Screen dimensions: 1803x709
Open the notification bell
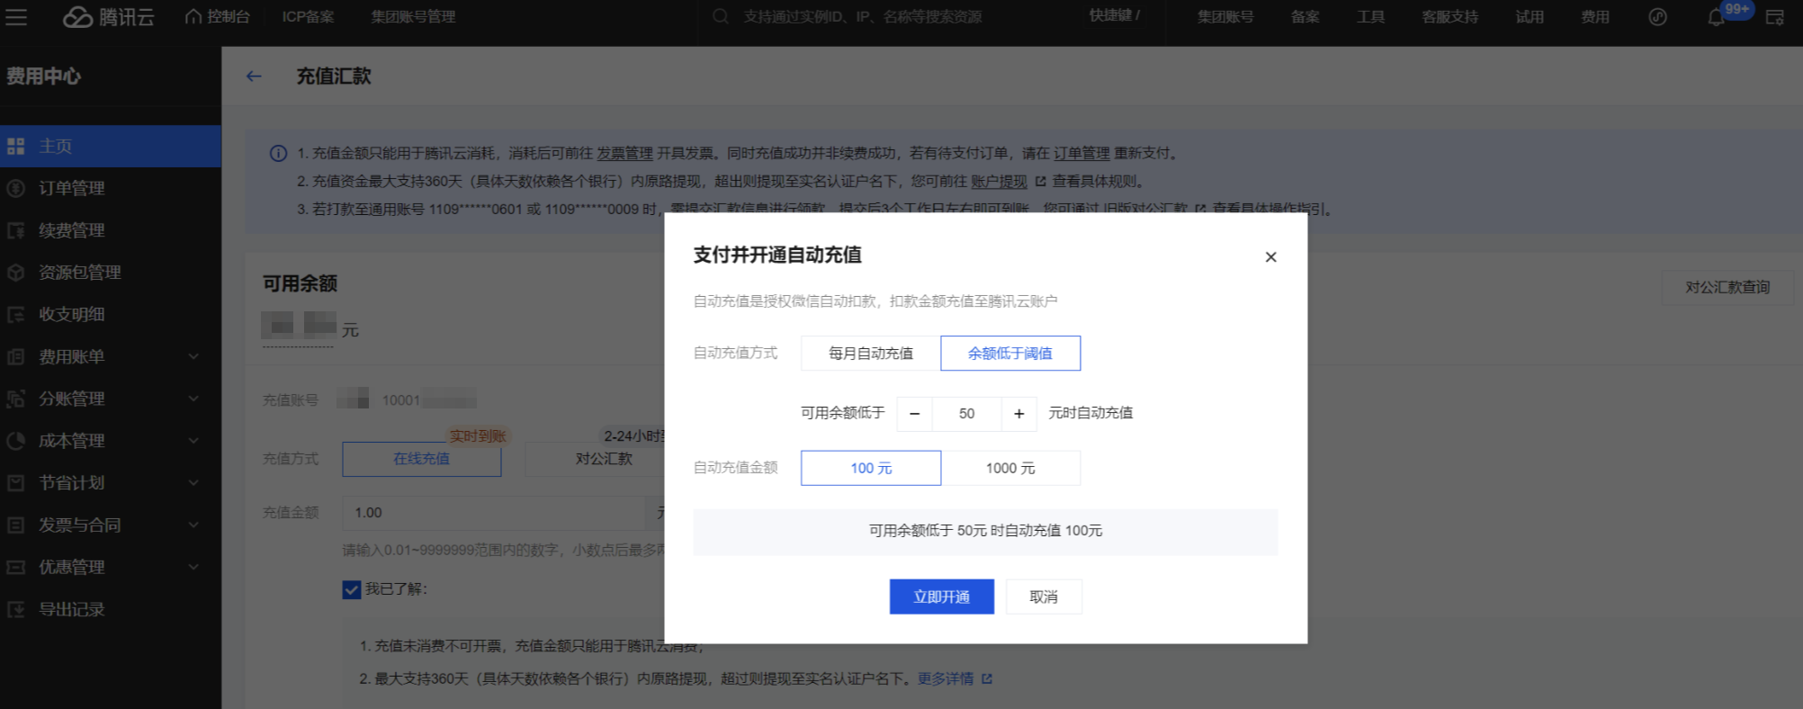point(1716,17)
